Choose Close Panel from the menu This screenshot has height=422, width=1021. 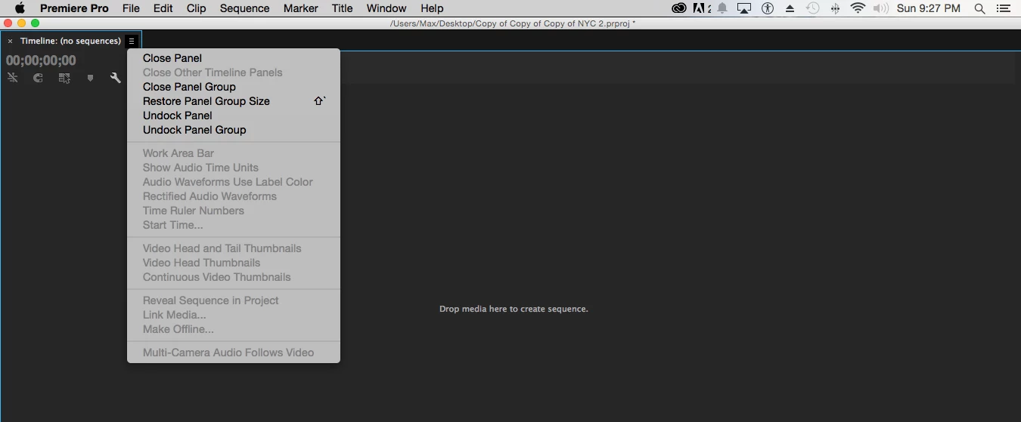pyautogui.click(x=234, y=58)
